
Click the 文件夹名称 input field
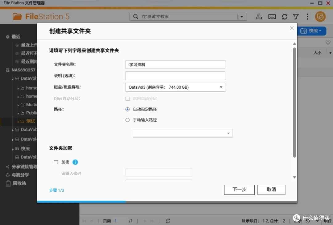pos(175,64)
